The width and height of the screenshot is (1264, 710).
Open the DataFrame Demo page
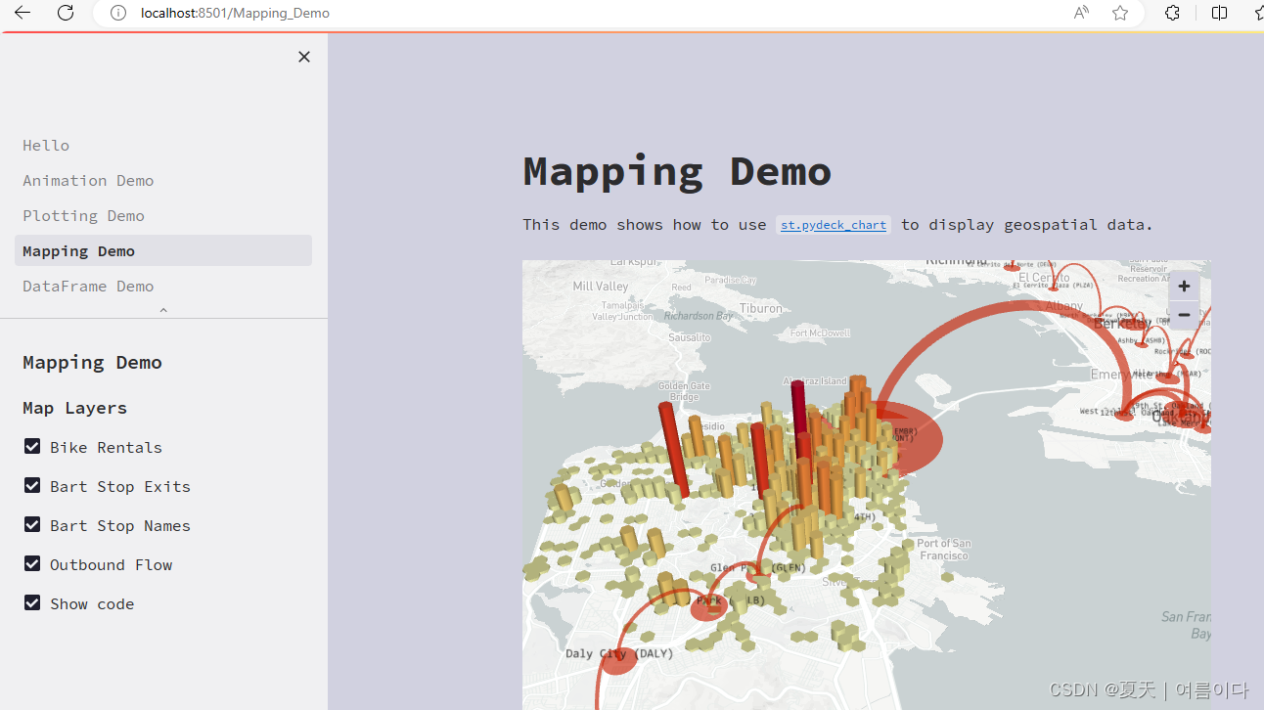point(163,286)
